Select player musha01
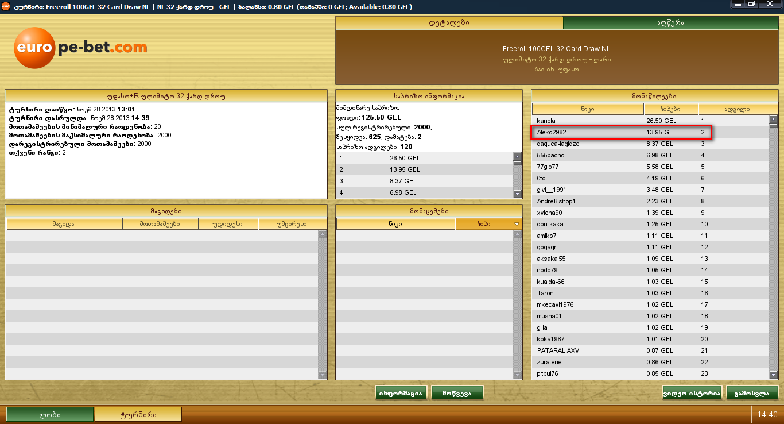784x424 pixels. (650, 316)
